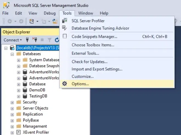Select the Replication folder in the tree
Viewport: 181px width, 135px height.
[33, 114]
